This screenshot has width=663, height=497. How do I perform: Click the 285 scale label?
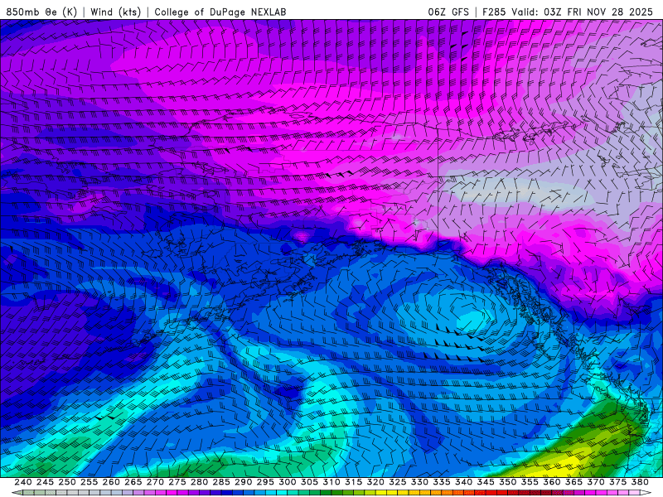[x=221, y=482]
